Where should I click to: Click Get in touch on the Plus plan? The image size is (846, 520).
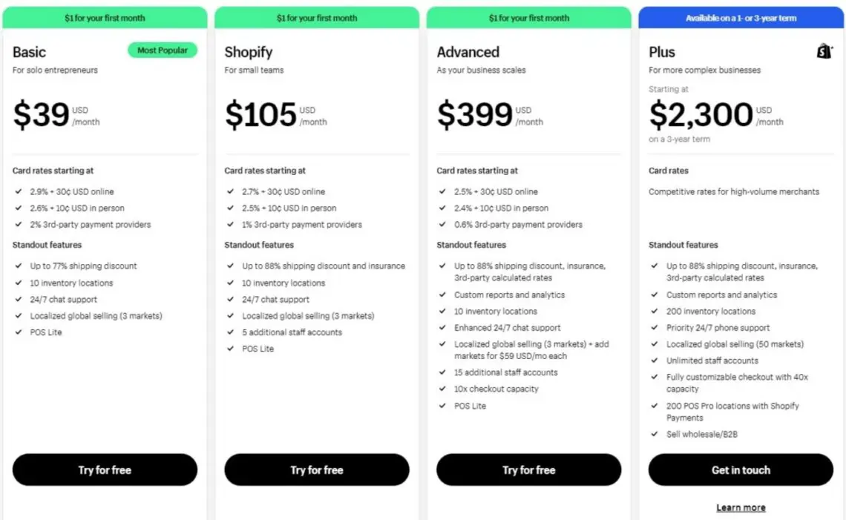point(740,470)
